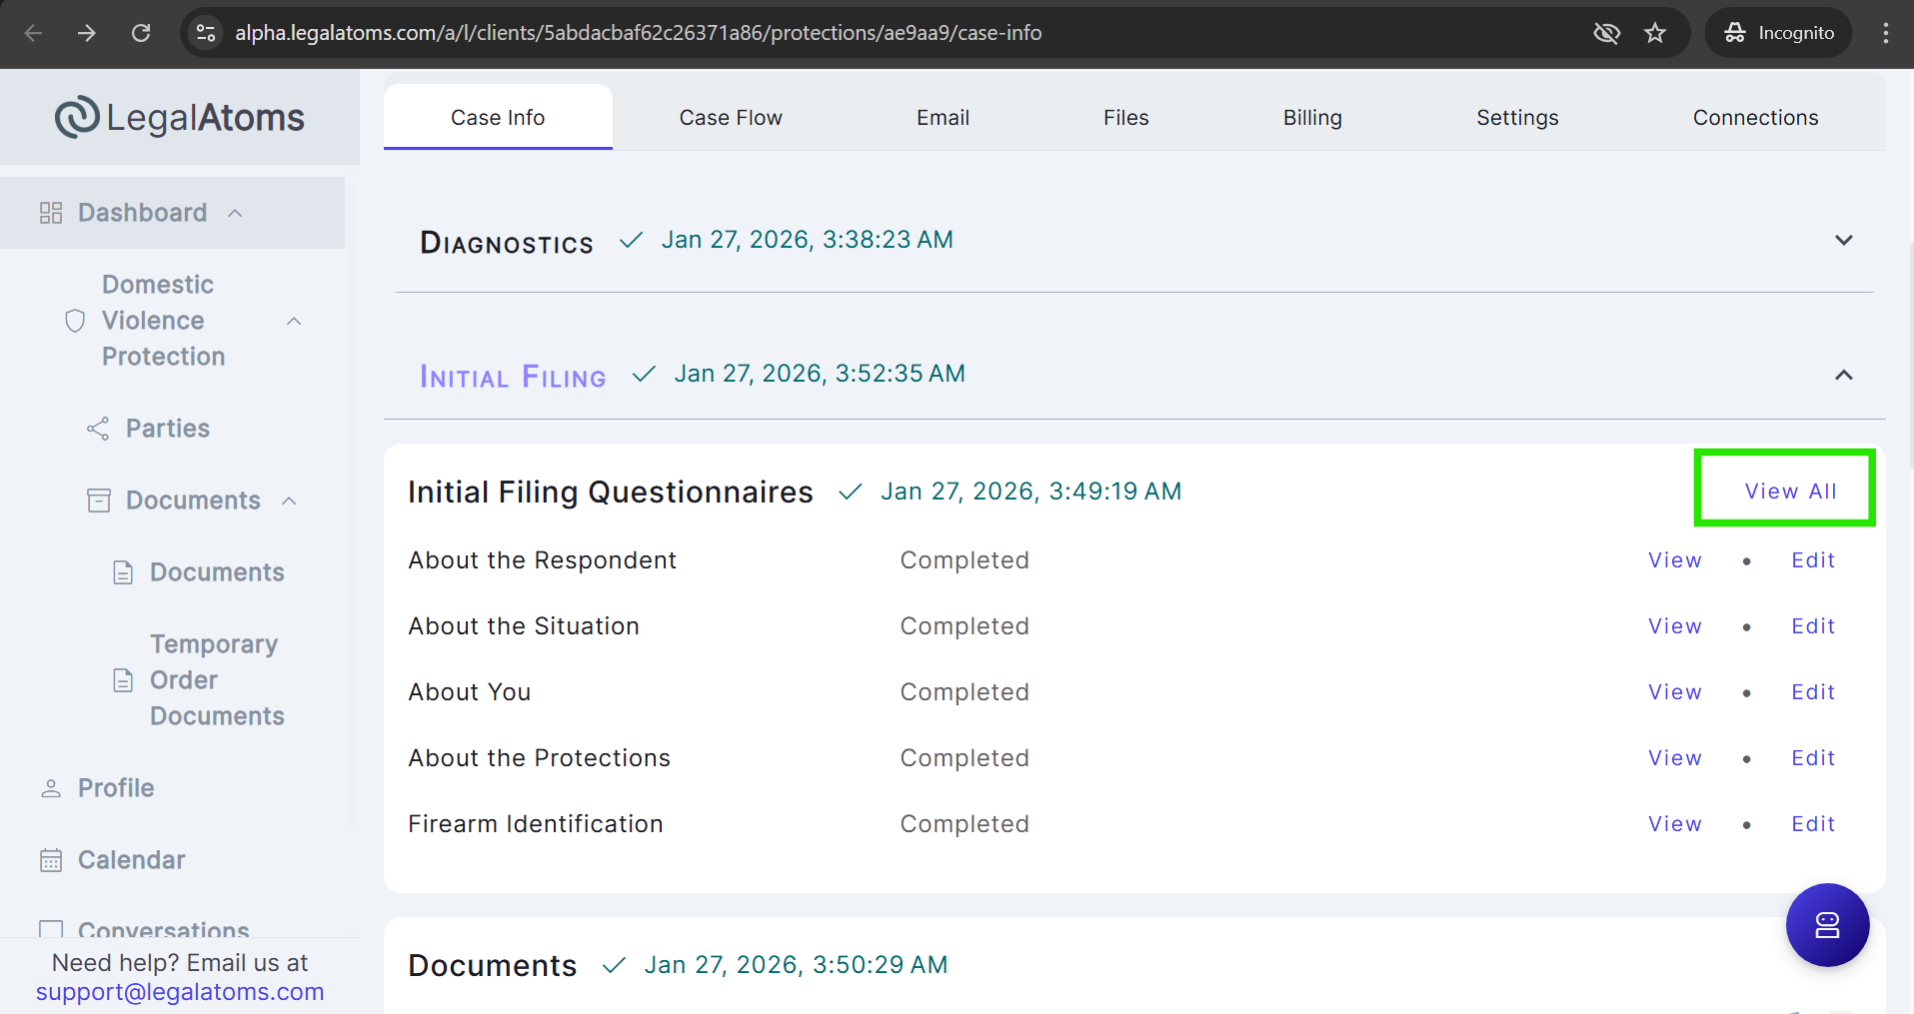Bookmark this page with star icon

pos(1655,33)
